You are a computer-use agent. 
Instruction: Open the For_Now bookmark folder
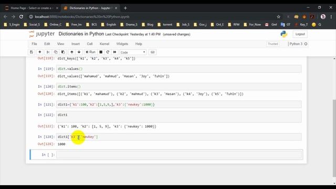point(253,25)
